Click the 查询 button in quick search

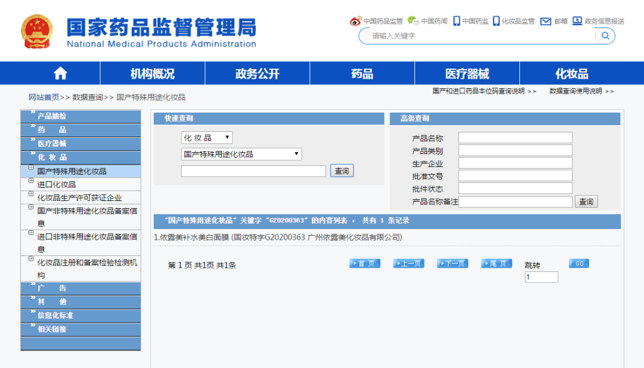[x=342, y=171]
